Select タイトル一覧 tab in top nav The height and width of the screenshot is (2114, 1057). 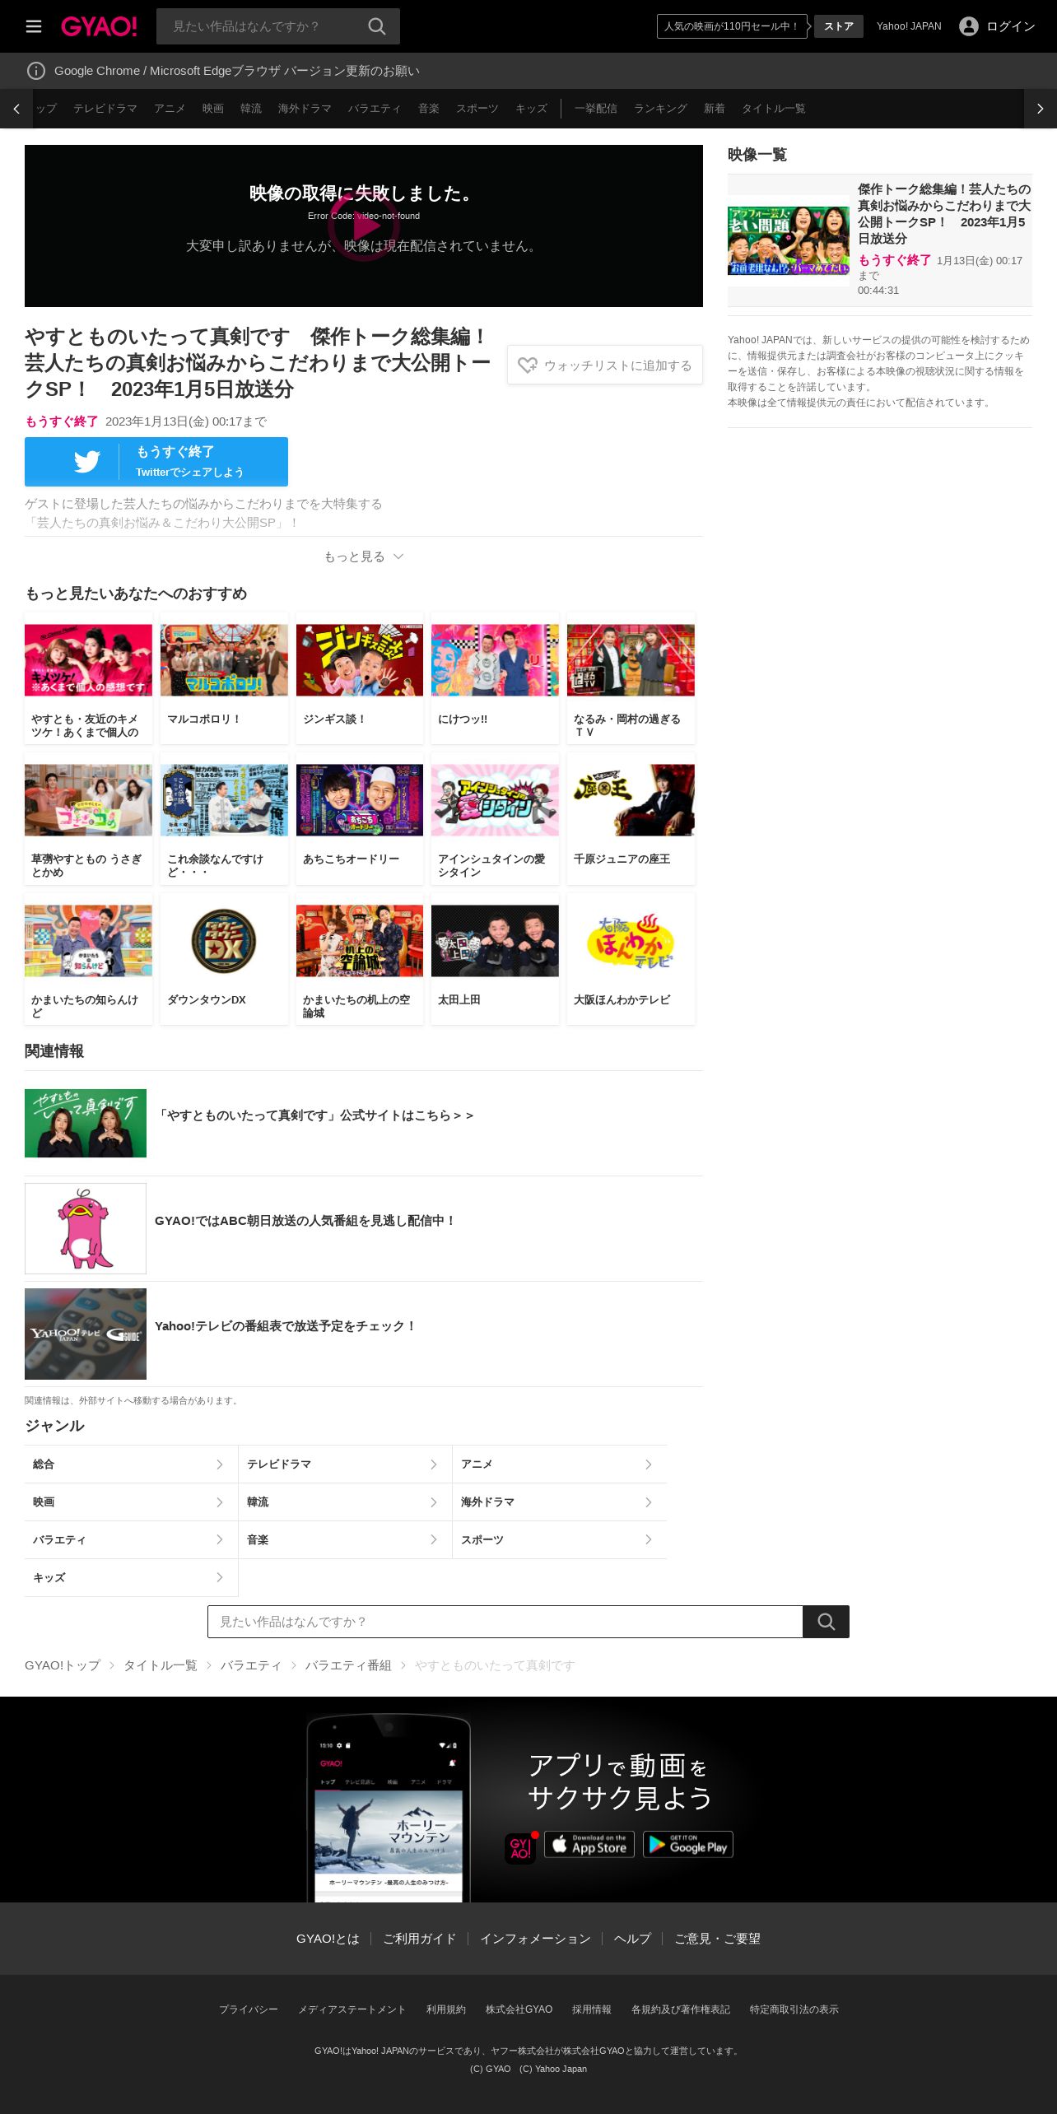tap(774, 109)
